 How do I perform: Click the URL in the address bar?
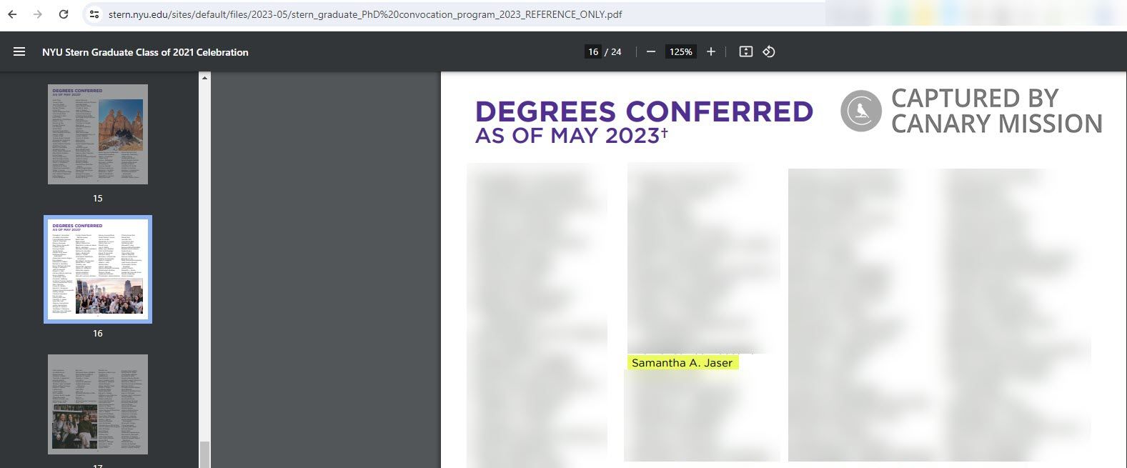[364, 14]
